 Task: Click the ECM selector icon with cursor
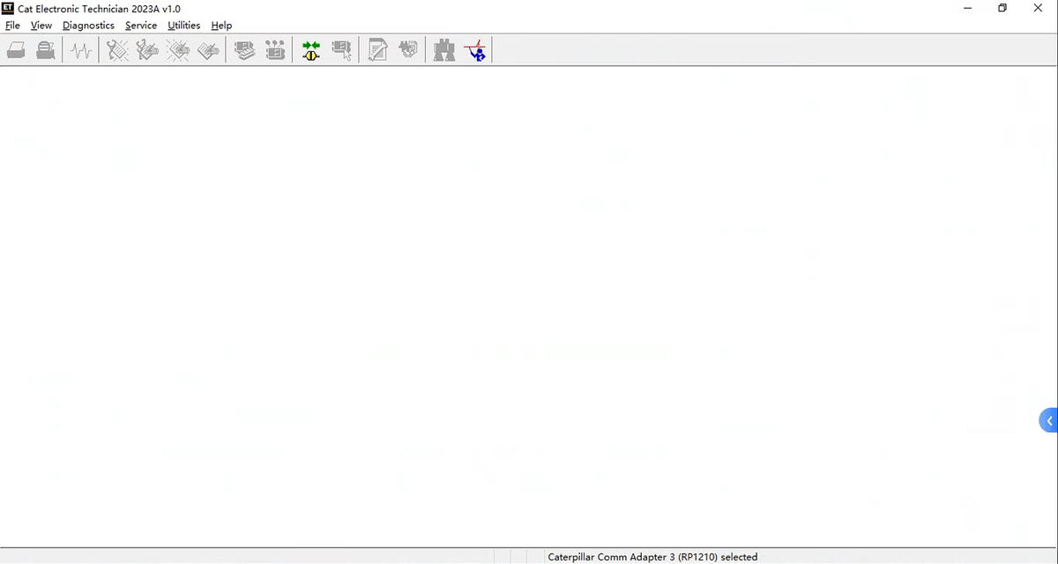tap(341, 51)
